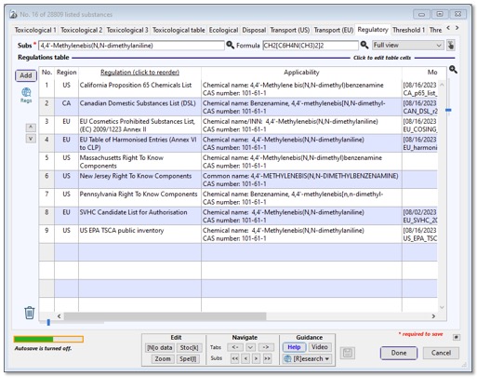Image resolution: width=477 pixels, height=390 pixels.
Task: Open the Regs globe icon
Action: (x=26, y=95)
